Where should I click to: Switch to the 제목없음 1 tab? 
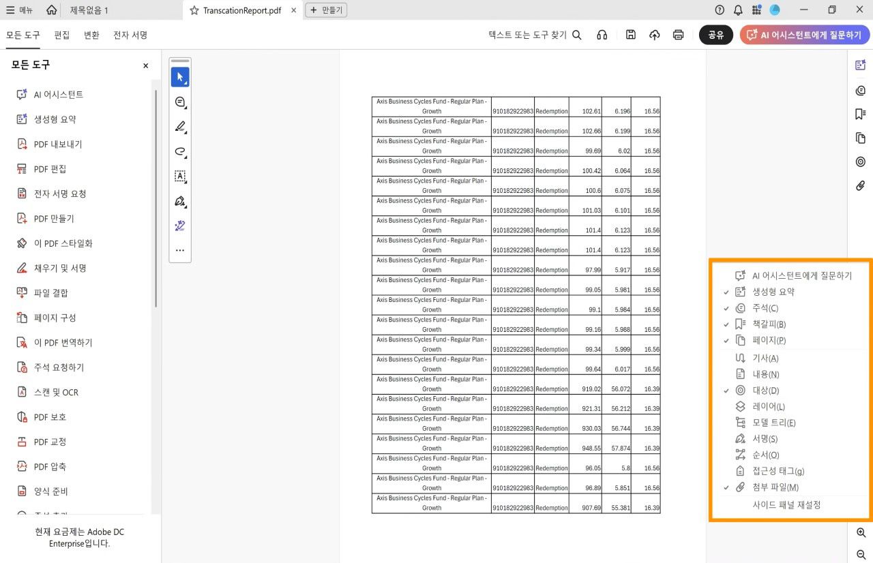click(x=89, y=10)
